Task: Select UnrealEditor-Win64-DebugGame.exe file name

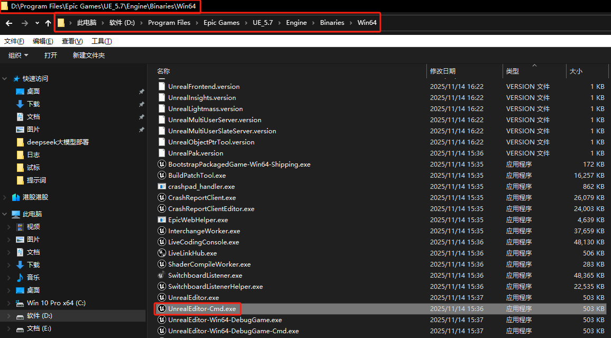Action: (x=225, y=320)
